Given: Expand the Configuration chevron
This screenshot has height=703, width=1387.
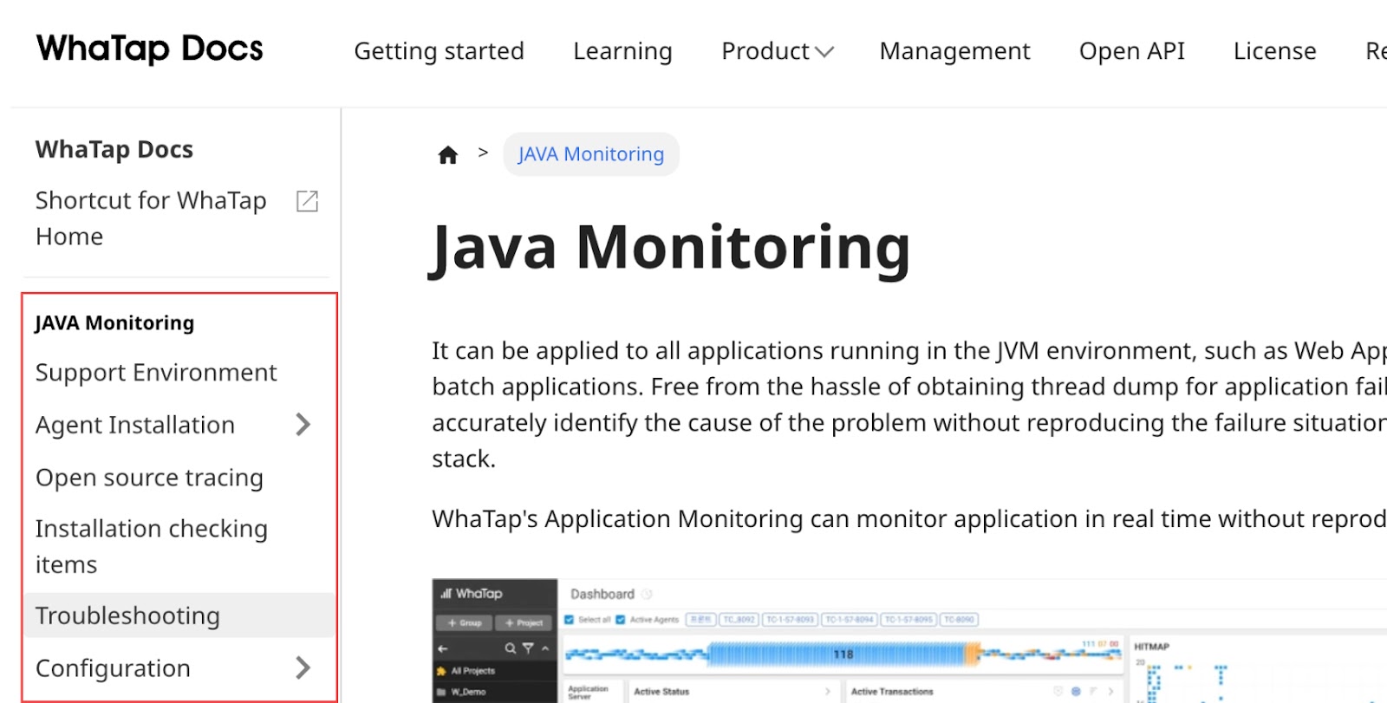Looking at the screenshot, I should tap(303, 668).
